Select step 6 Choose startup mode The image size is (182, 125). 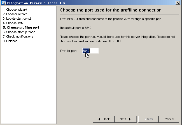[x=19, y=32]
